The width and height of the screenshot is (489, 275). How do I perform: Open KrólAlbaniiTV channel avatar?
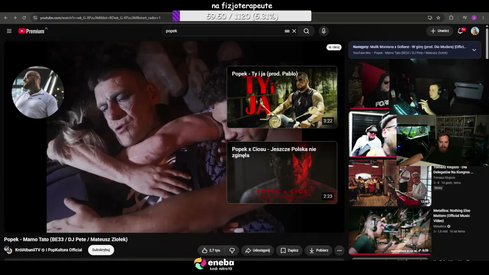8,250
